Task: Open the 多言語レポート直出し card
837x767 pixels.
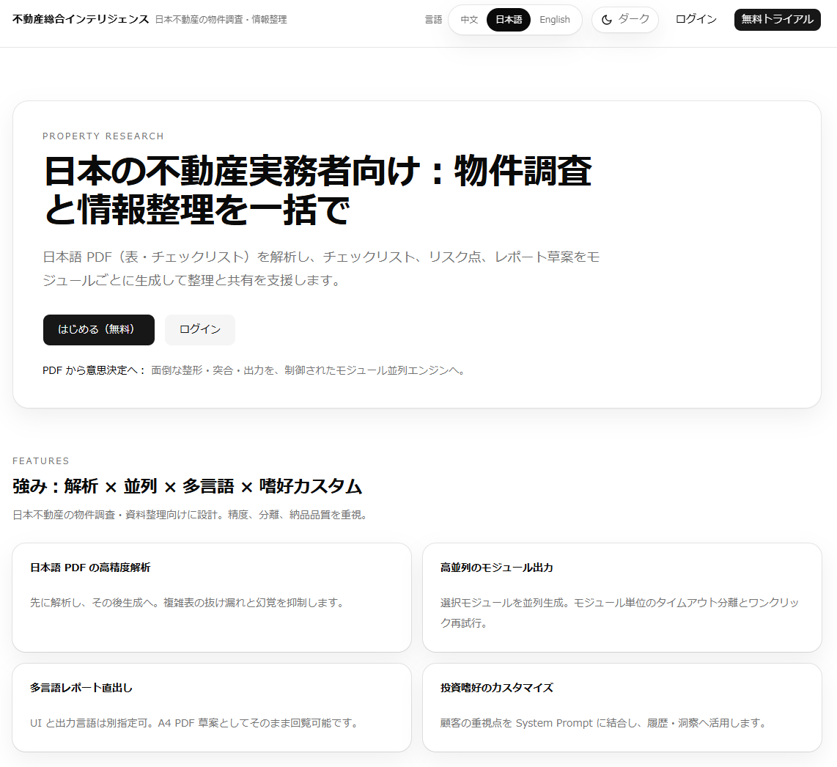Action: click(211, 708)
